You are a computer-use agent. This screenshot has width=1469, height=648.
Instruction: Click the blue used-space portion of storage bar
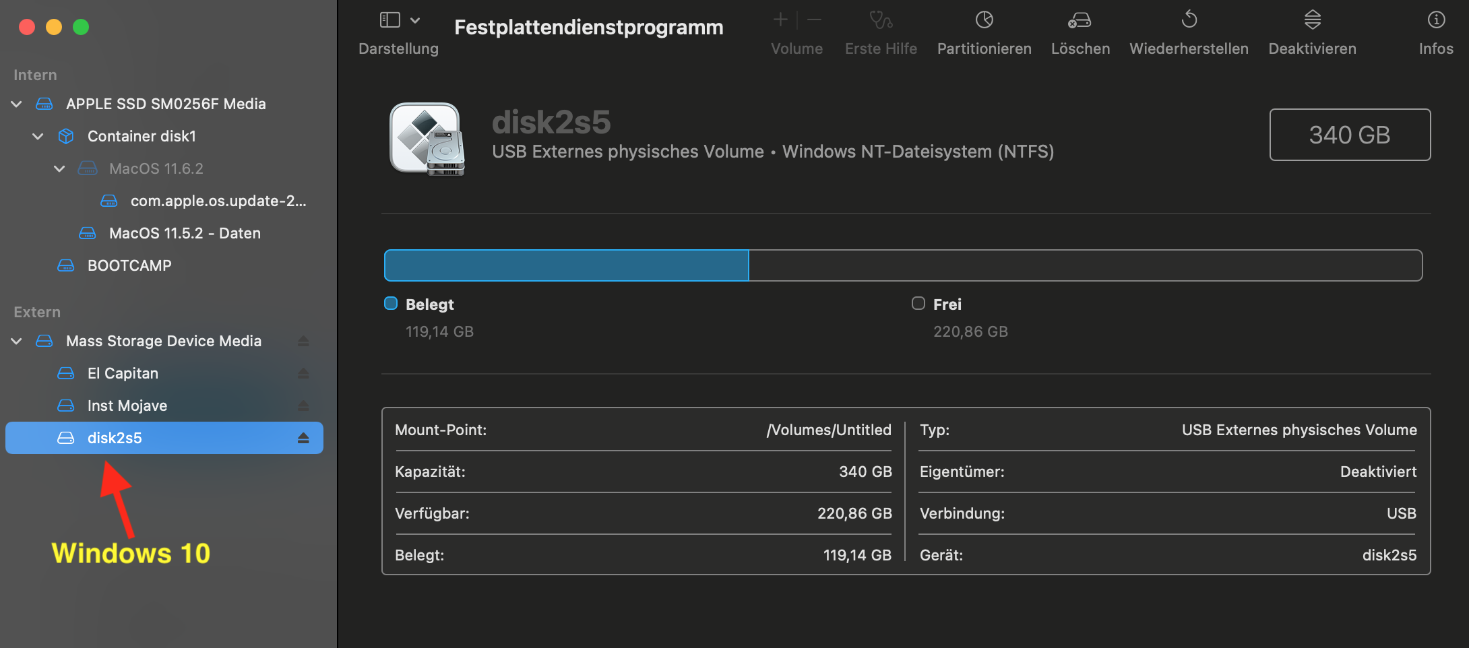(x=566, y=265)
